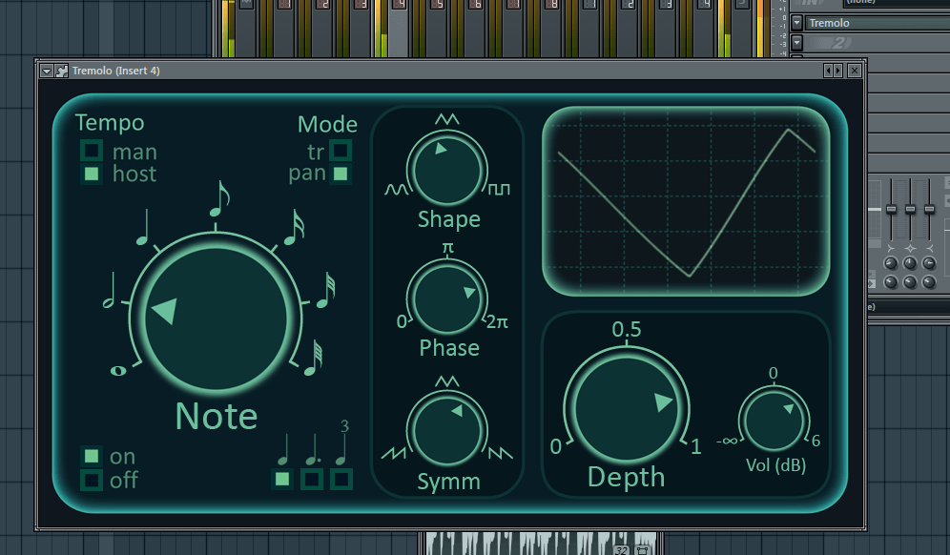This screenshot has width=950, height=555.
Task: Click the half note icon on Note dial
Action: (x=109, y=290)
